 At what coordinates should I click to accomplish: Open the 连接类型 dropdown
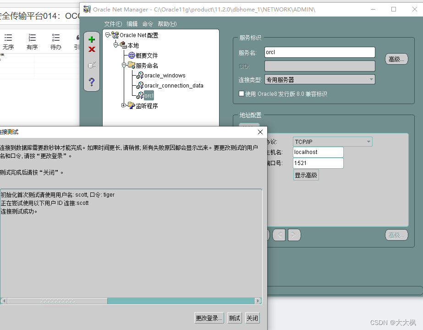point(320,80)
